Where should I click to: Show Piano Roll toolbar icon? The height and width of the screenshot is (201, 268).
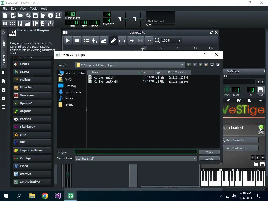click(x=20, y=23)
